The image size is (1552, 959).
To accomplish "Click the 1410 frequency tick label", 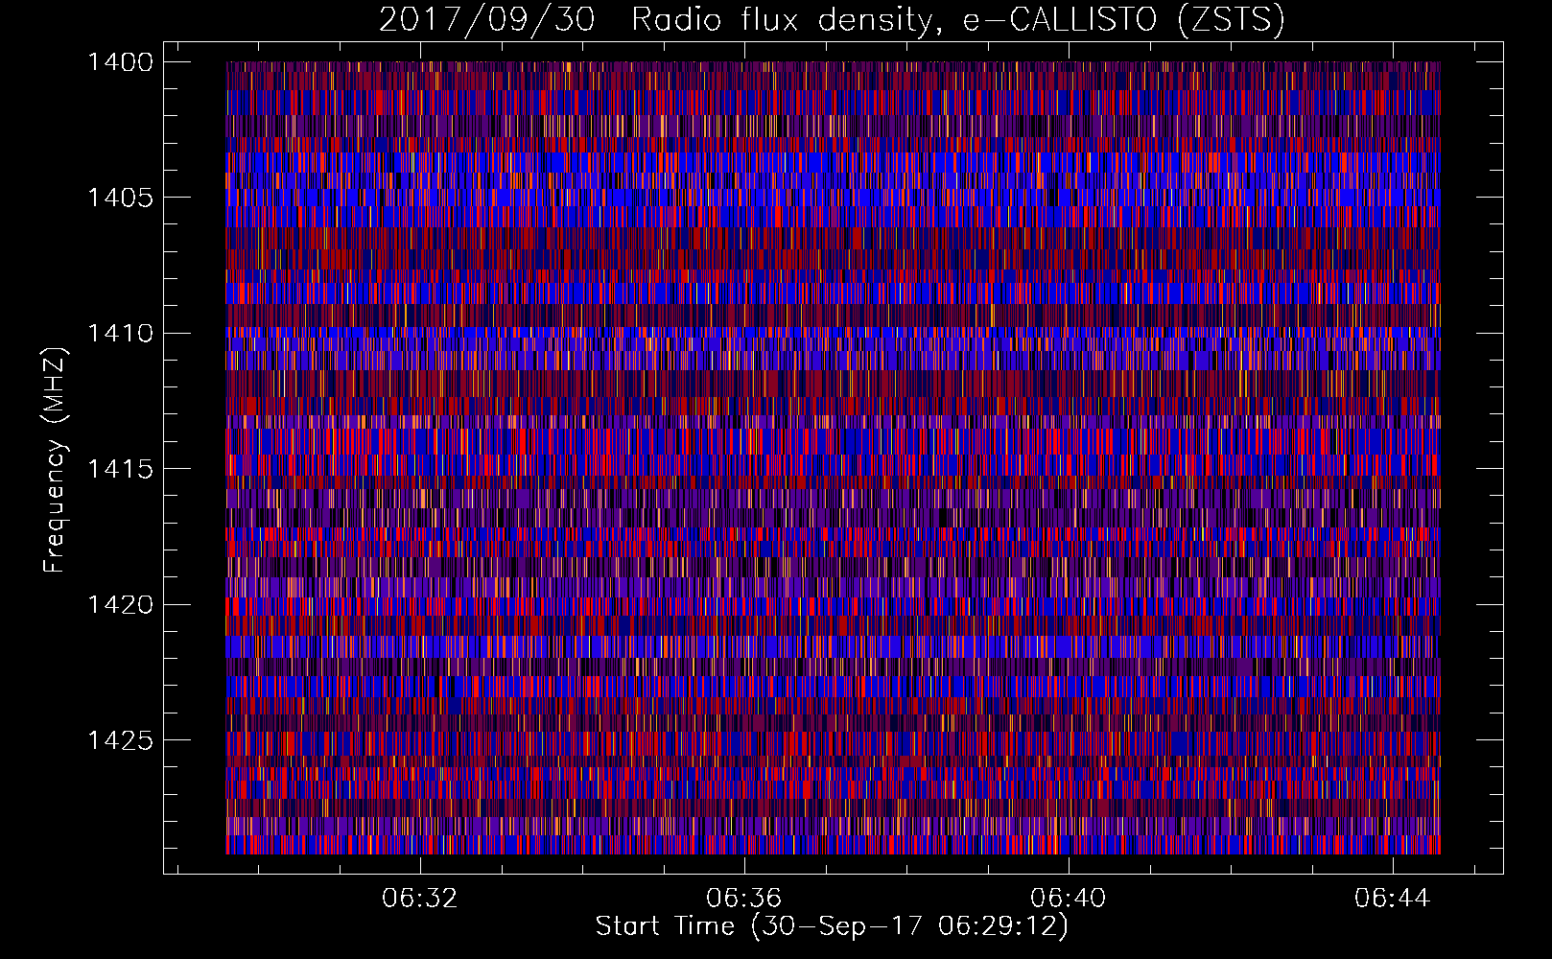I will (x=120, y=333).
